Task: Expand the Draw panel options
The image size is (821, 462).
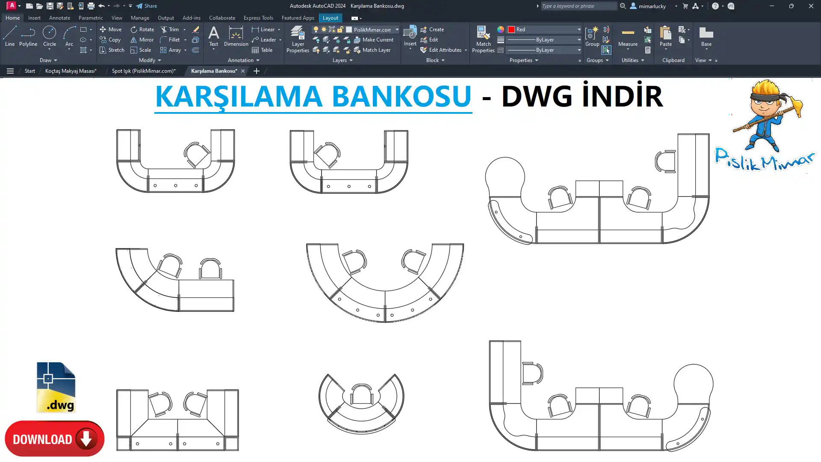Action: [x=48, y=60]
